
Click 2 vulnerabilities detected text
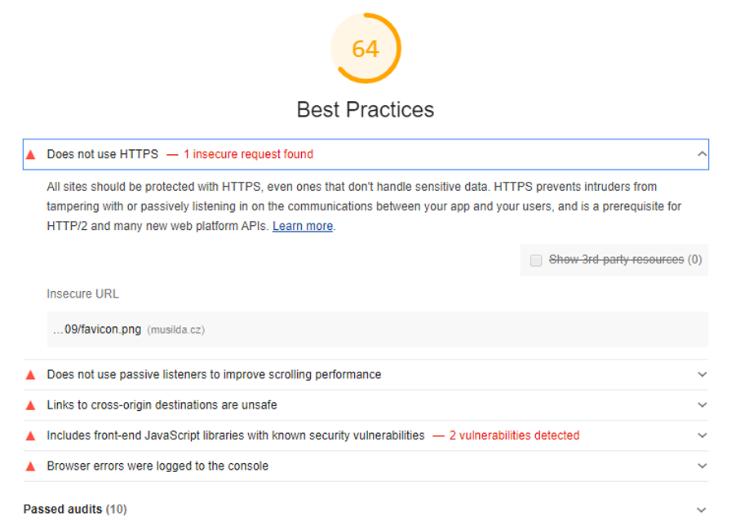514,435
